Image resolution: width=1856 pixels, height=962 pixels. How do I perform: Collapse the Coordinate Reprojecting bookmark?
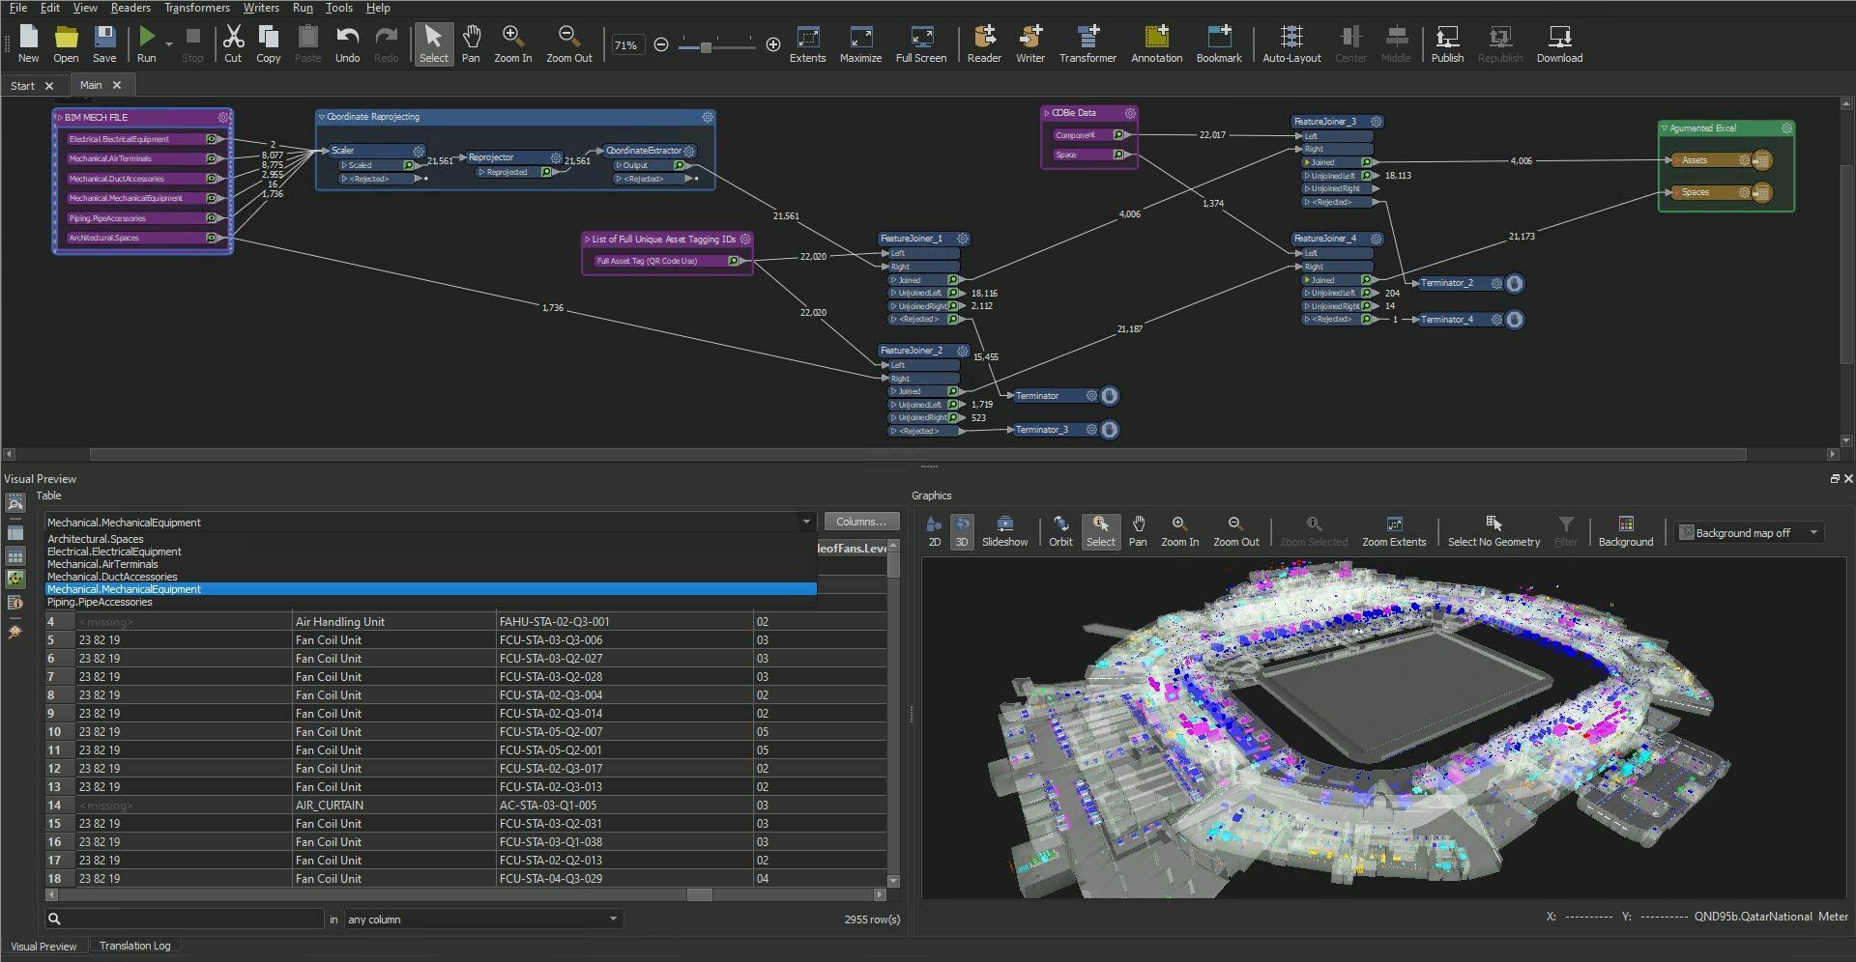[322, 117]
